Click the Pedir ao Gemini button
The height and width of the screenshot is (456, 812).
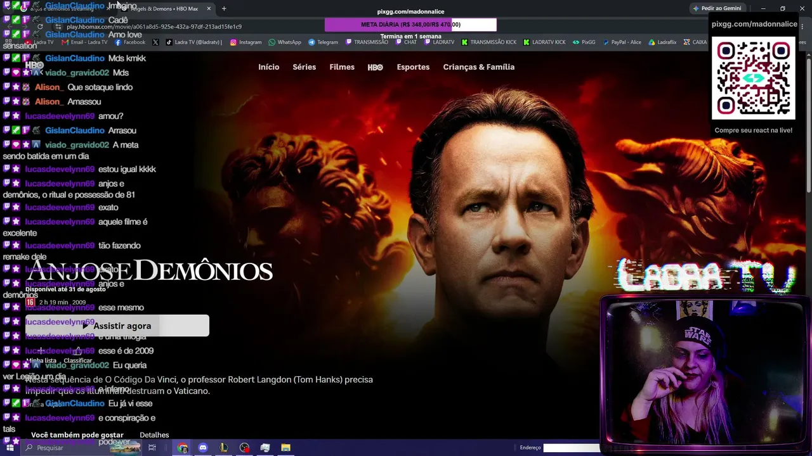pos(717,8)
